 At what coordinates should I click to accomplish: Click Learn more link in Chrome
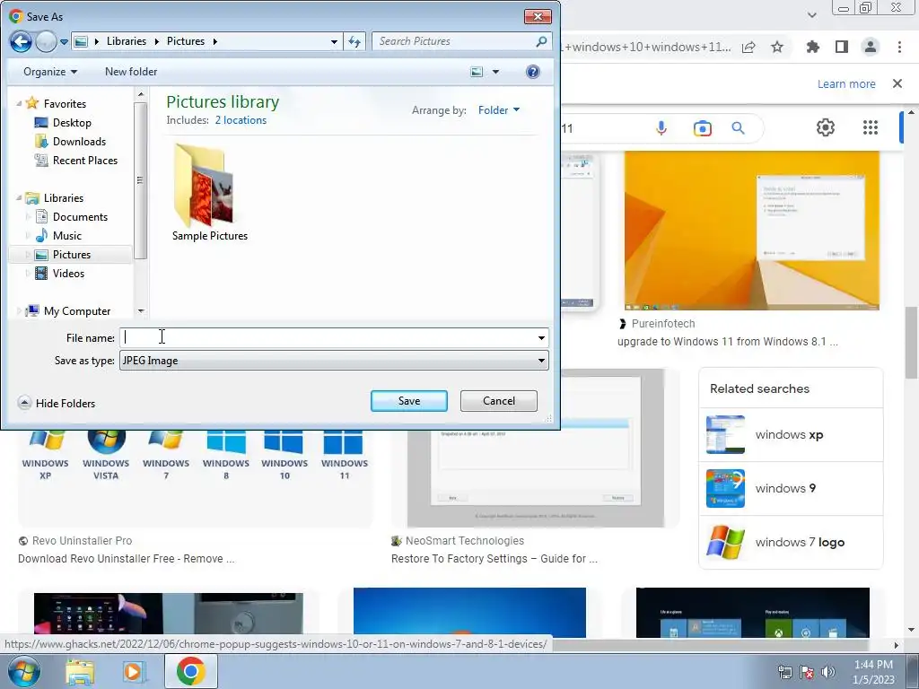(x=846, y=83)
